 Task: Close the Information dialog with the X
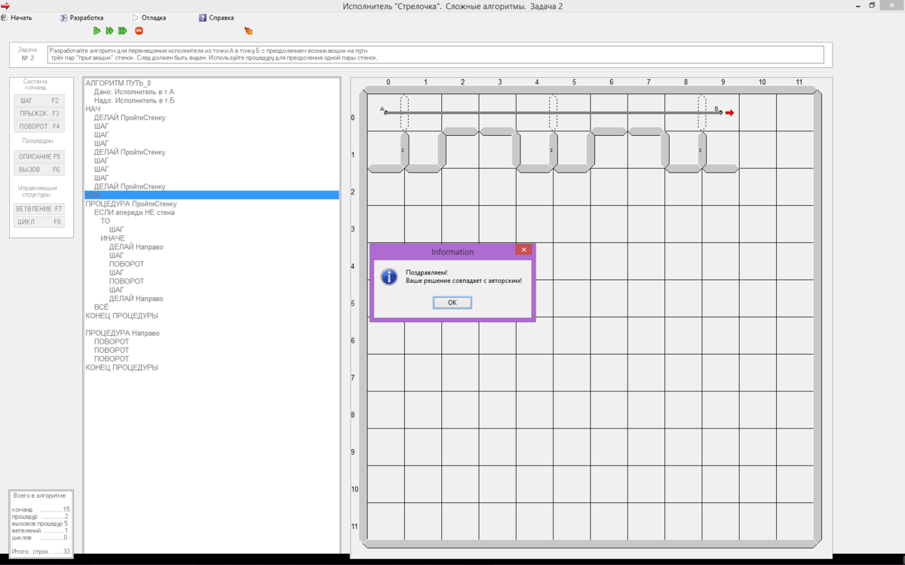(x=523, y=250)
